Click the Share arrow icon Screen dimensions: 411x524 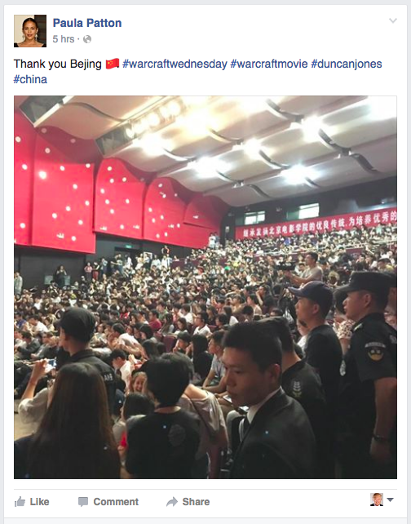point(172,502)
